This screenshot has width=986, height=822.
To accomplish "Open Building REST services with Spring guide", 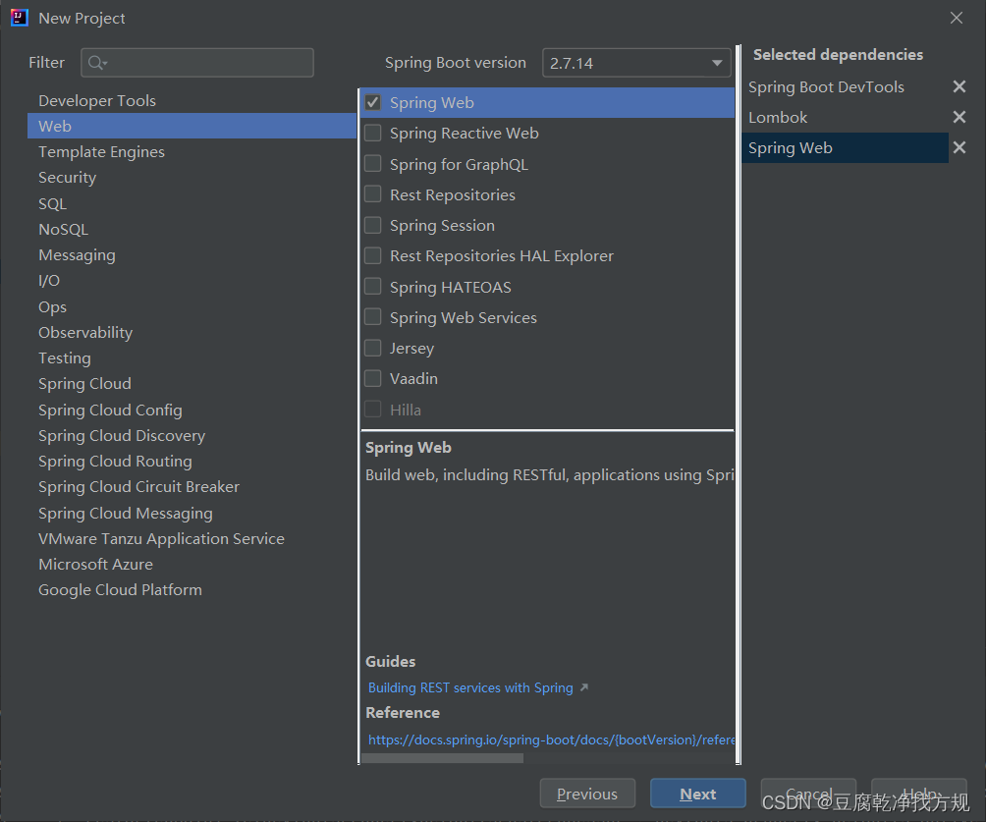I will [x=470, y=687].
